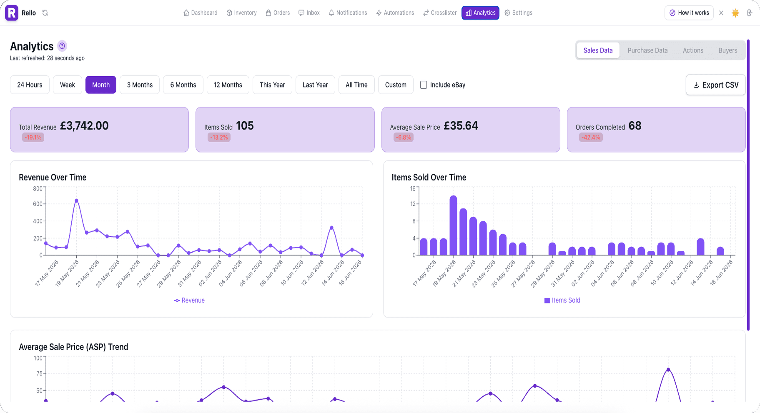
Task: Click the page vertical scrollbar
Action: (x=748, y=185)
